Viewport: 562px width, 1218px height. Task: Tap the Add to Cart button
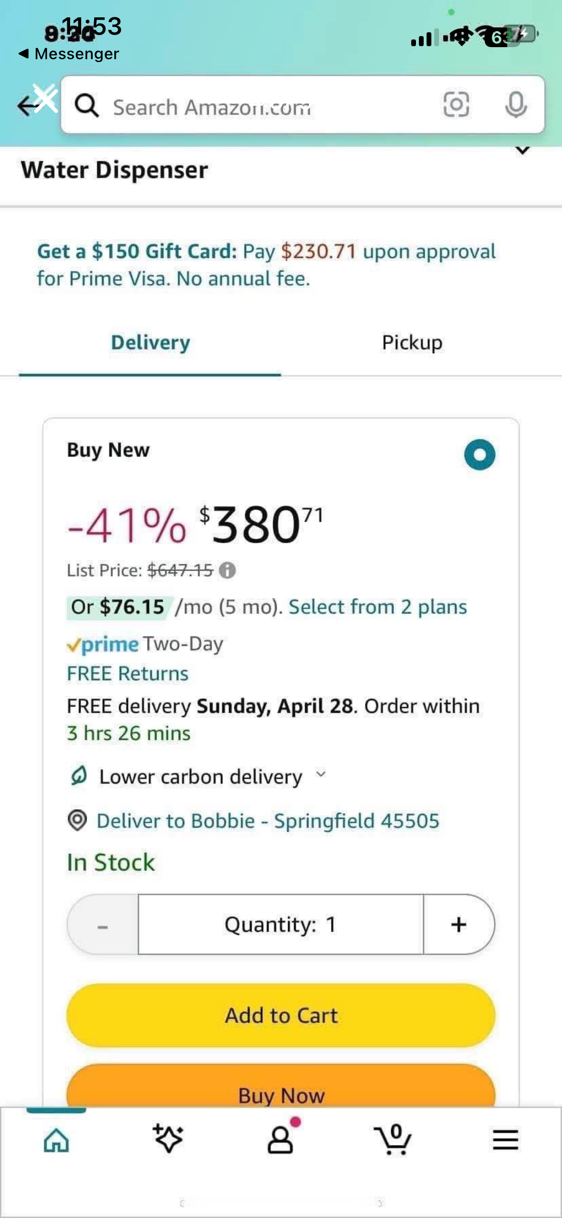click(281, 1015)
